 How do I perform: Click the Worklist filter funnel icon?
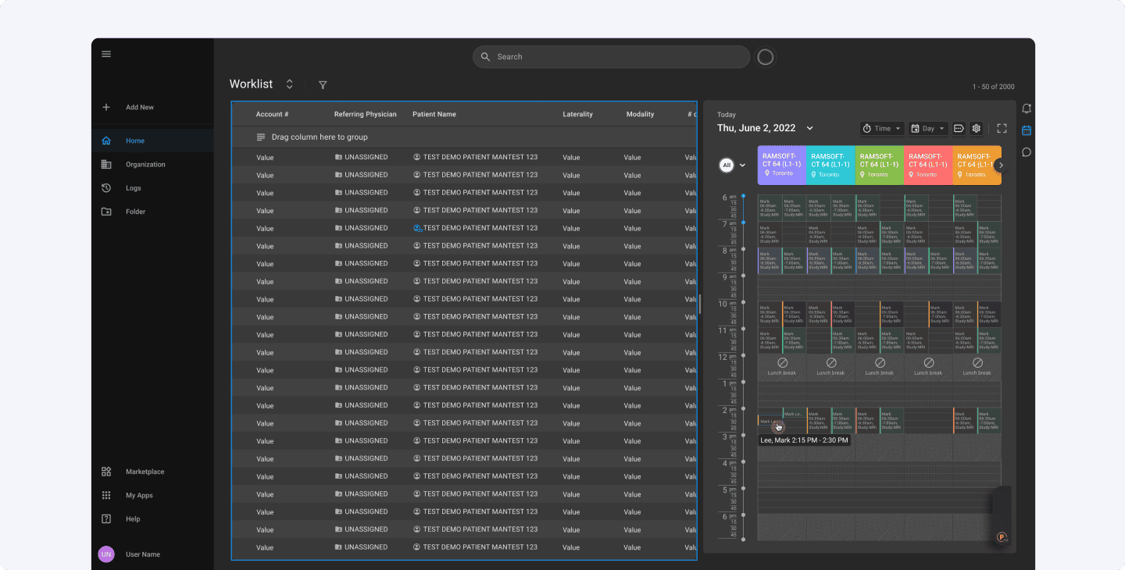pyautogui.click(x=323, y=85)
